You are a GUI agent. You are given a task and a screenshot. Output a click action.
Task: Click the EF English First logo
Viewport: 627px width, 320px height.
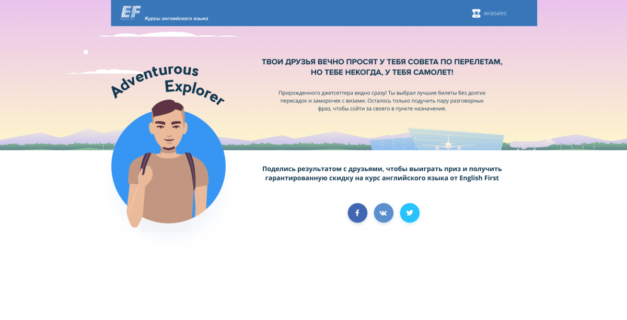coord(129,13)
